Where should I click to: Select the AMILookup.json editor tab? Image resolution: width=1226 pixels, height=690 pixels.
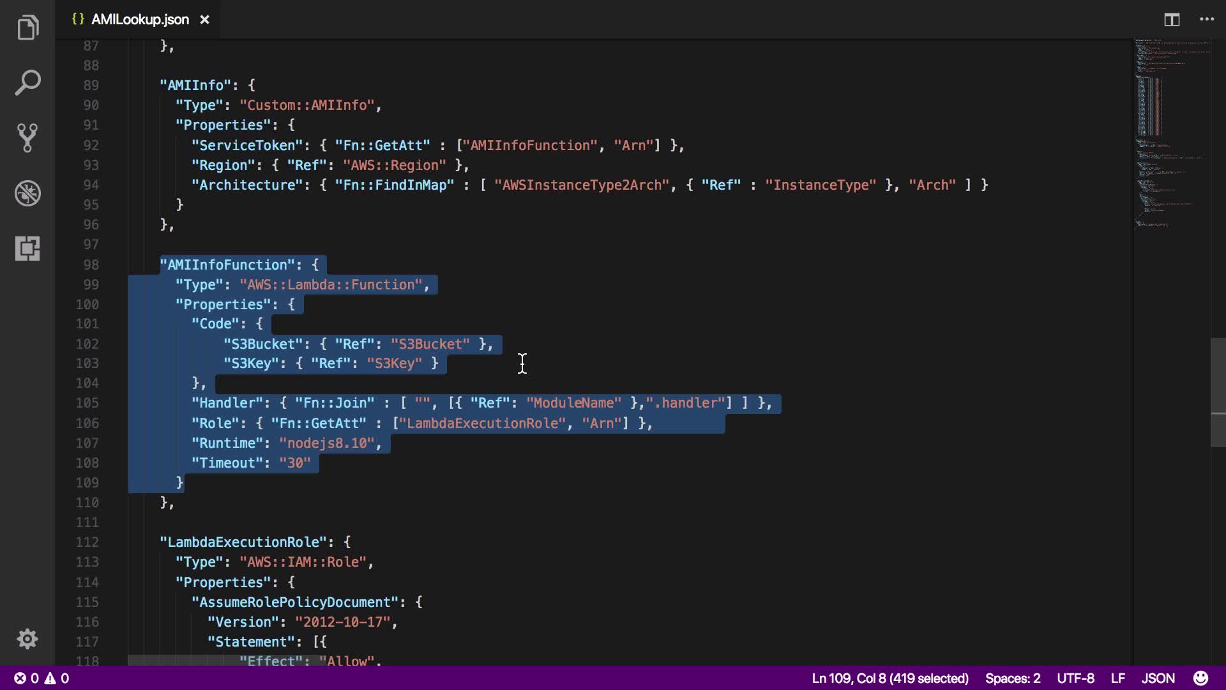tap(139, 20)
